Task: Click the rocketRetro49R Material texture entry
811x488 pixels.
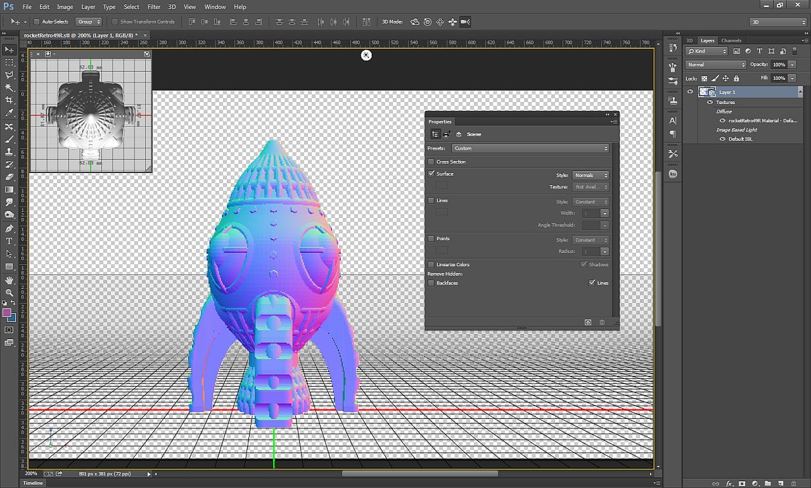Action: [762, 120]
